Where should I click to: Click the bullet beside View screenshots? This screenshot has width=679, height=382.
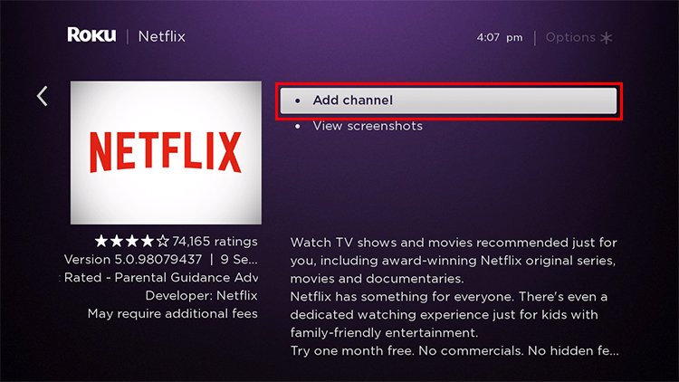[298, 127]
